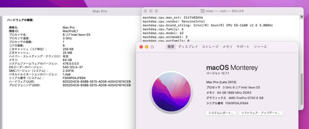Image resolution: width=309 pixels, height=129 pixels.
Task: Close the About This Mac window
Action: point(141,47)
